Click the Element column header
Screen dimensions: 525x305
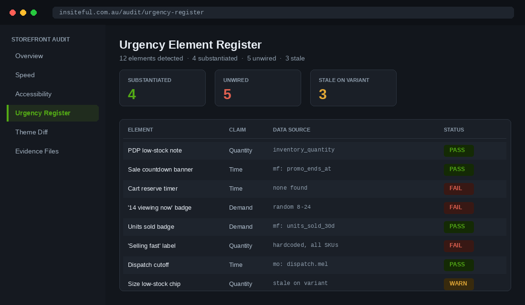coord(140,130)
